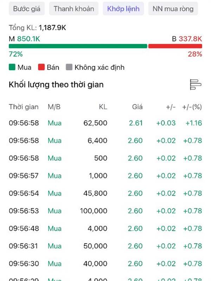
Task: Click the red Bán legend square
Action: coord(41,67)
